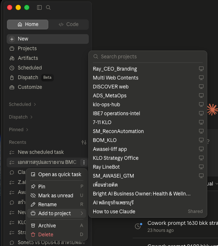Choose Archive from the context menu

click(56, 226)
